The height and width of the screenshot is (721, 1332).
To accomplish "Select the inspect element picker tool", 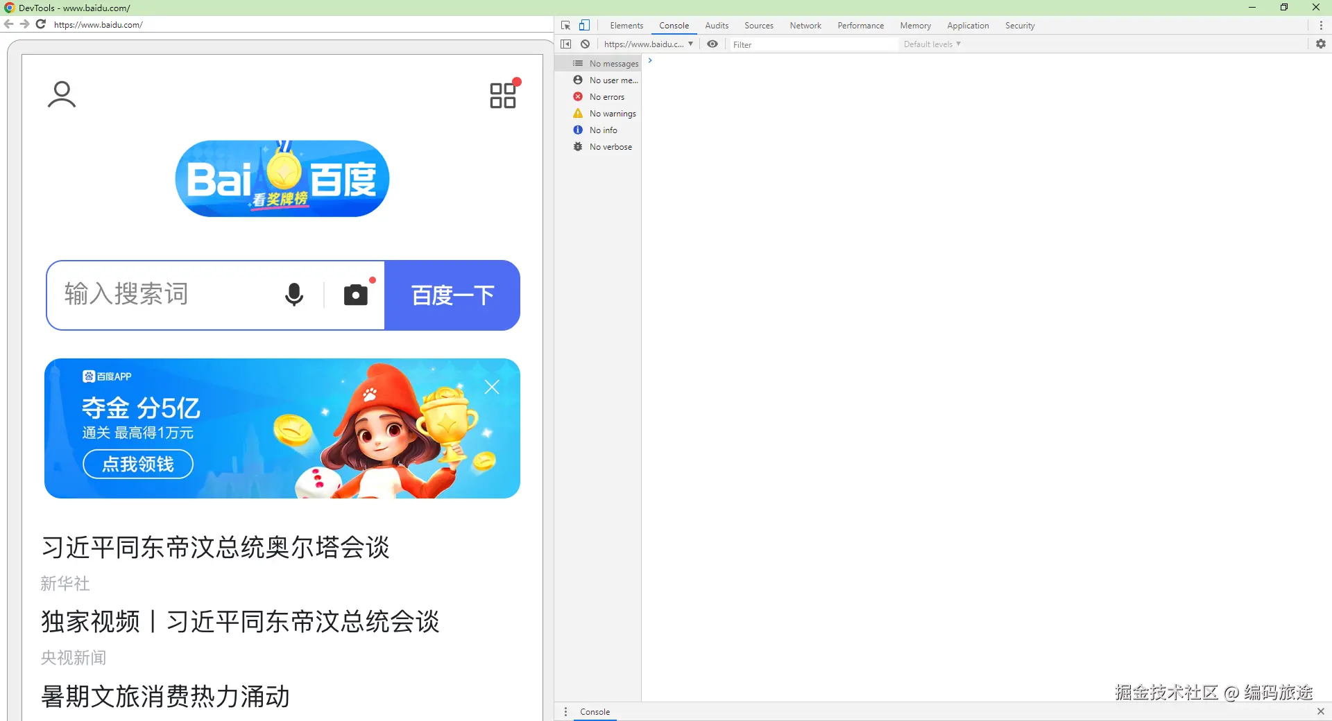I will (566, 26).
